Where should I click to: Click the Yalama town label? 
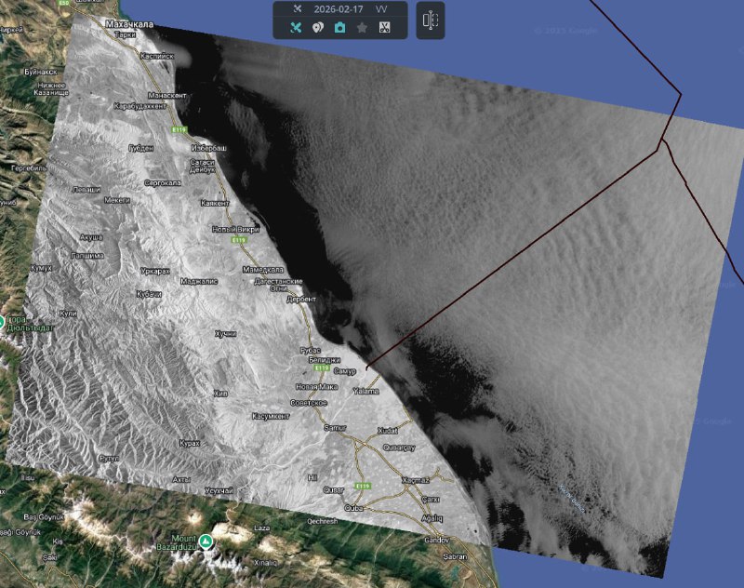click(x=365, y=392)
